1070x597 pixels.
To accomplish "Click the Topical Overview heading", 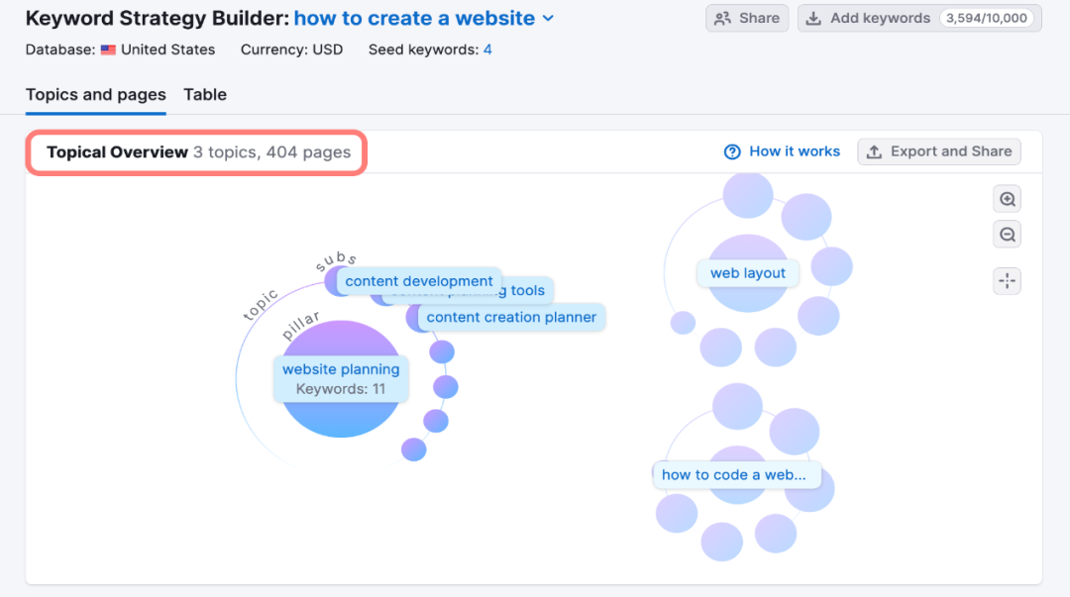I will point(117,152).
